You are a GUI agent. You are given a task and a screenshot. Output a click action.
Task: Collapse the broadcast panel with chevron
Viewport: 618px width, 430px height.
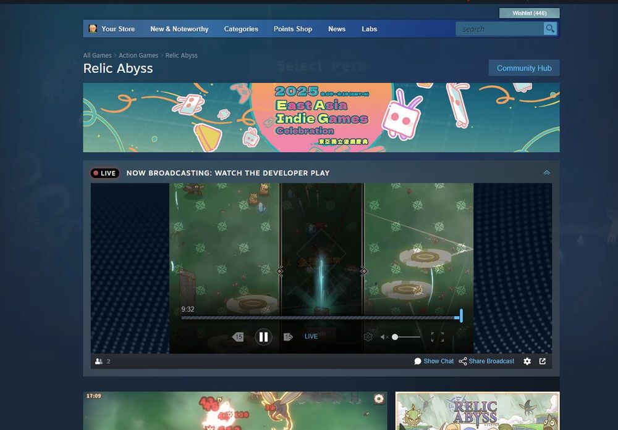click(x=547, y=173)
